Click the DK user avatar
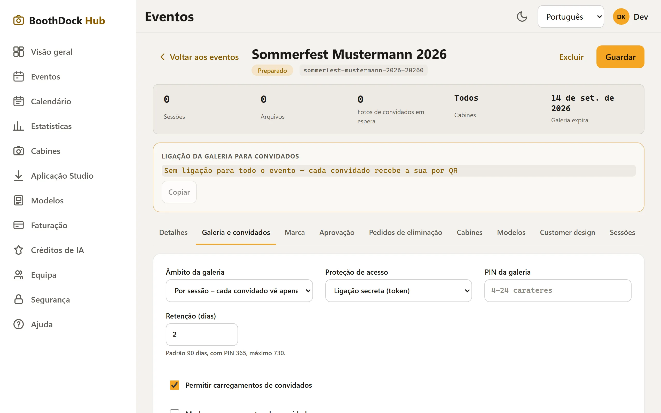 pyautogui.click(x=621, y=17)
